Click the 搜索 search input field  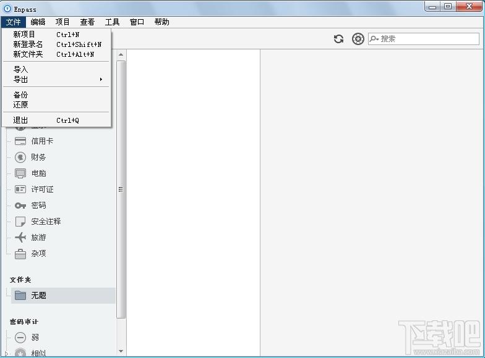coord(423,39)
